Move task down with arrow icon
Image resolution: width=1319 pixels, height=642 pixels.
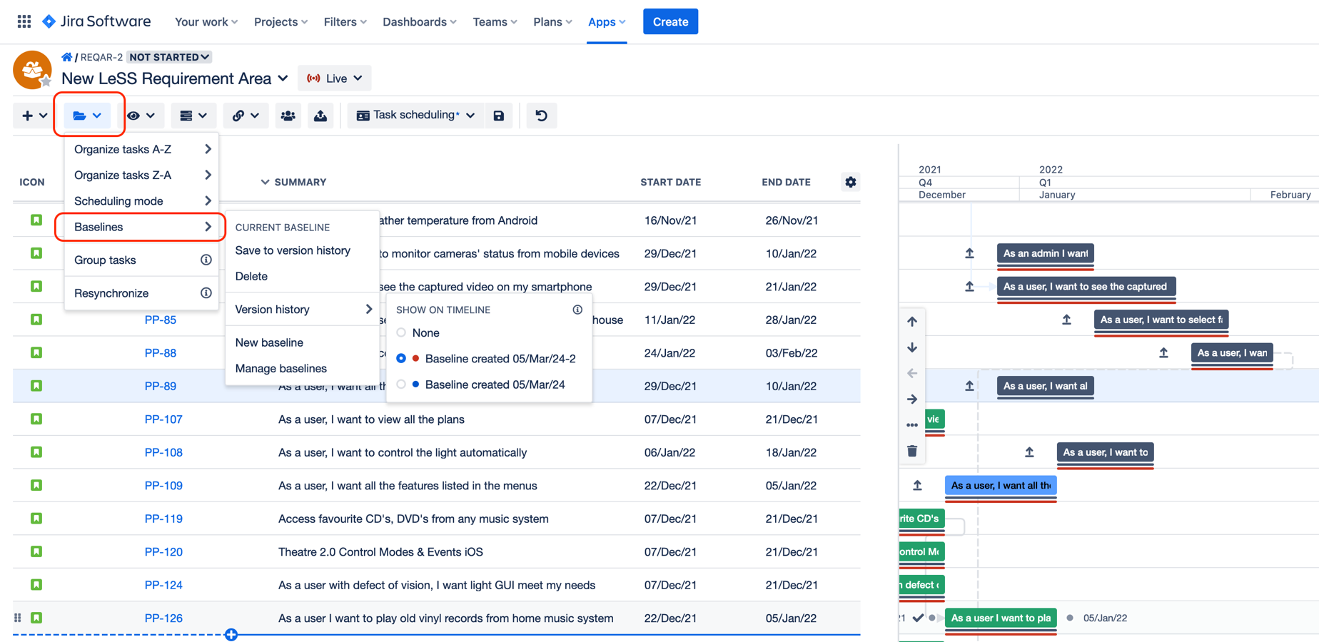point(912,347)
